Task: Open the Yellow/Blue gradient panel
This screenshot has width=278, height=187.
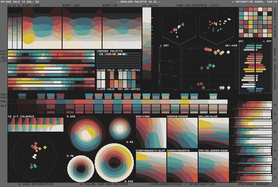Action: coord(213,133)
